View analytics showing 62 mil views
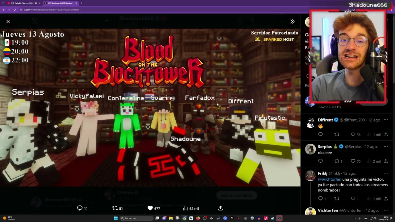The height and width of the screenshot is (222, 395). click(x=191, y=208)
